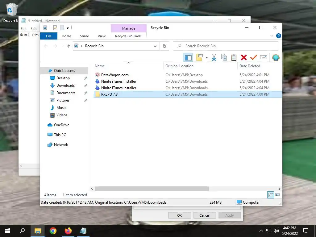Open the View ribbon tab
Viewport: 316px width, 237px height.
(x=102, y=36)
